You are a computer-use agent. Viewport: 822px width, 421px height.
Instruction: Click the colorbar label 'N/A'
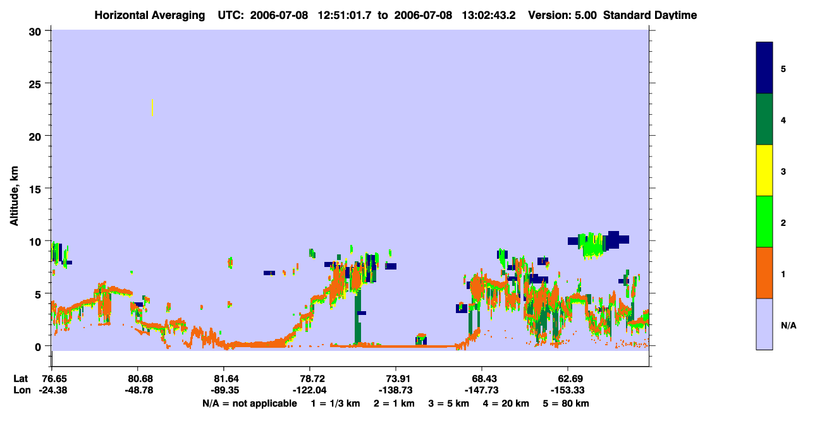tap(788, 325)
